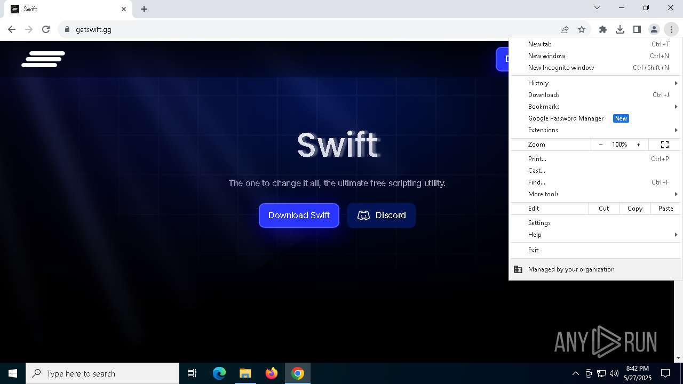Click the taskbar clock showing 8:42 PM
Image resolution: width=683 pixels, height=384 pixels.
[638, 373]
